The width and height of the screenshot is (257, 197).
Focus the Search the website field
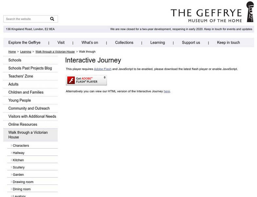tap(26, 19)
